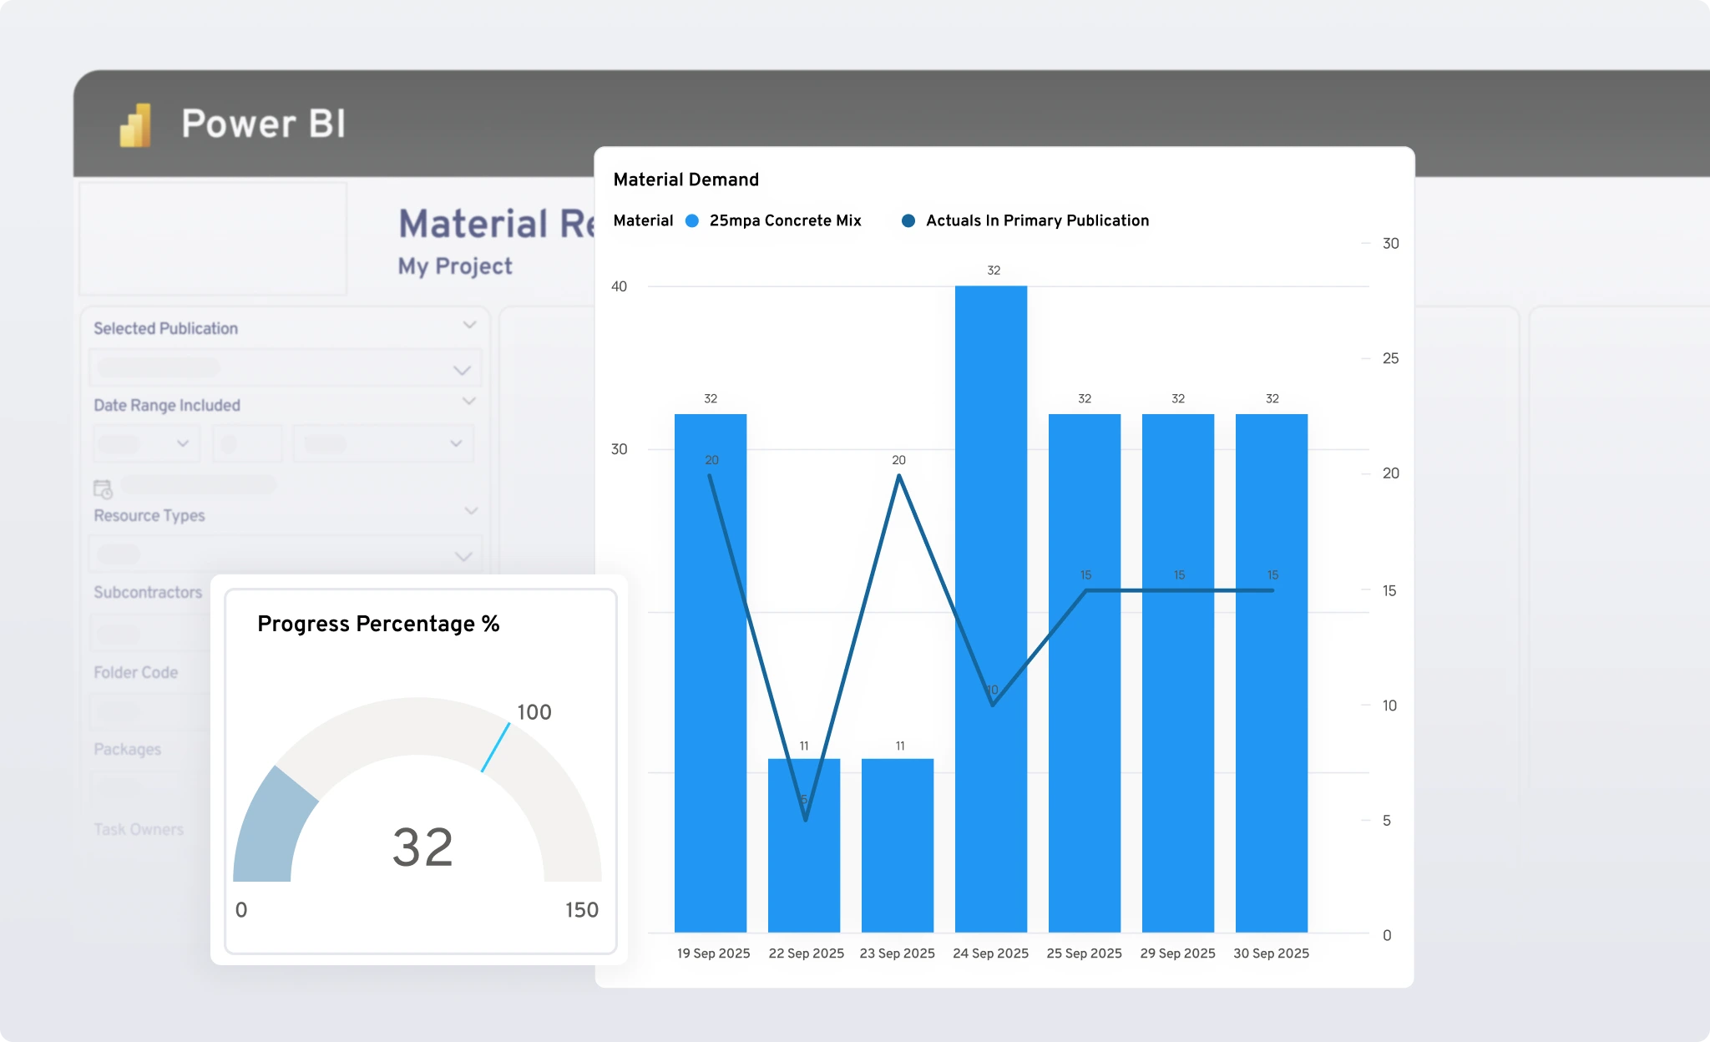Click the Actuals In Primary Publication legend dot
The width and height of the screenshot is (1710, 1042).
click(908, 221)
